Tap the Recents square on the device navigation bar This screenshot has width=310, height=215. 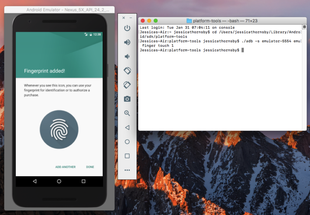(x=83, y=181)
